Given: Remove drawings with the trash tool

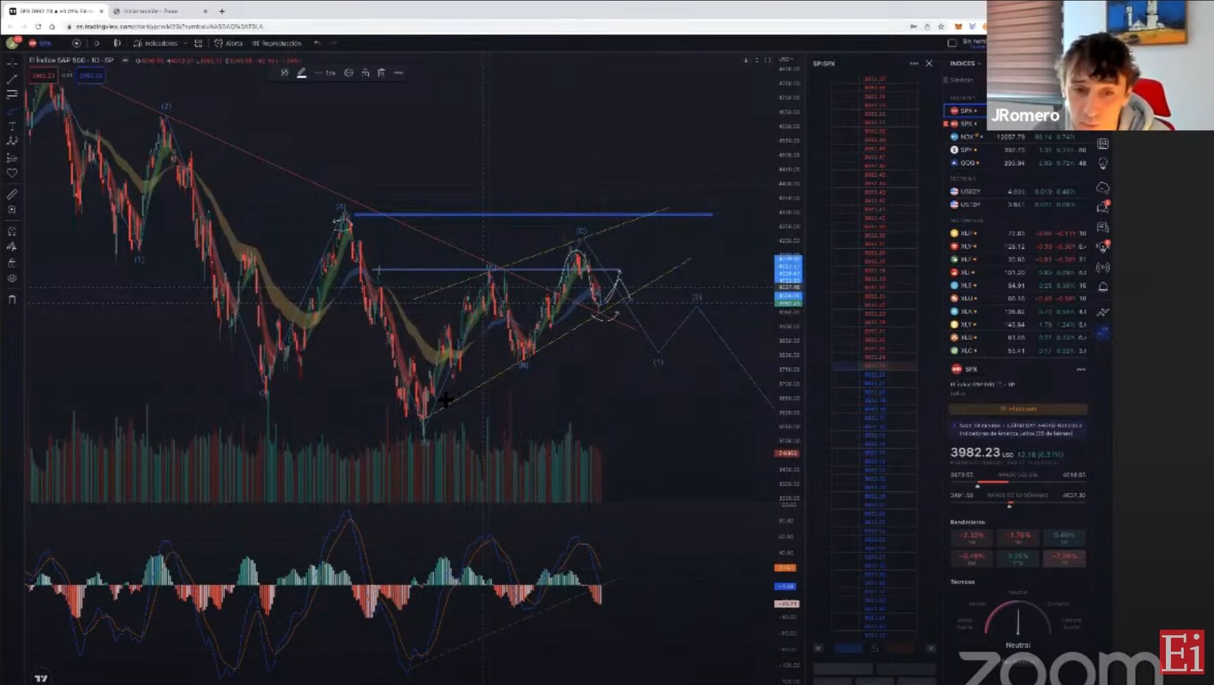Looking at the screenshot, I should pyautogui.click(x=12, y=300).
